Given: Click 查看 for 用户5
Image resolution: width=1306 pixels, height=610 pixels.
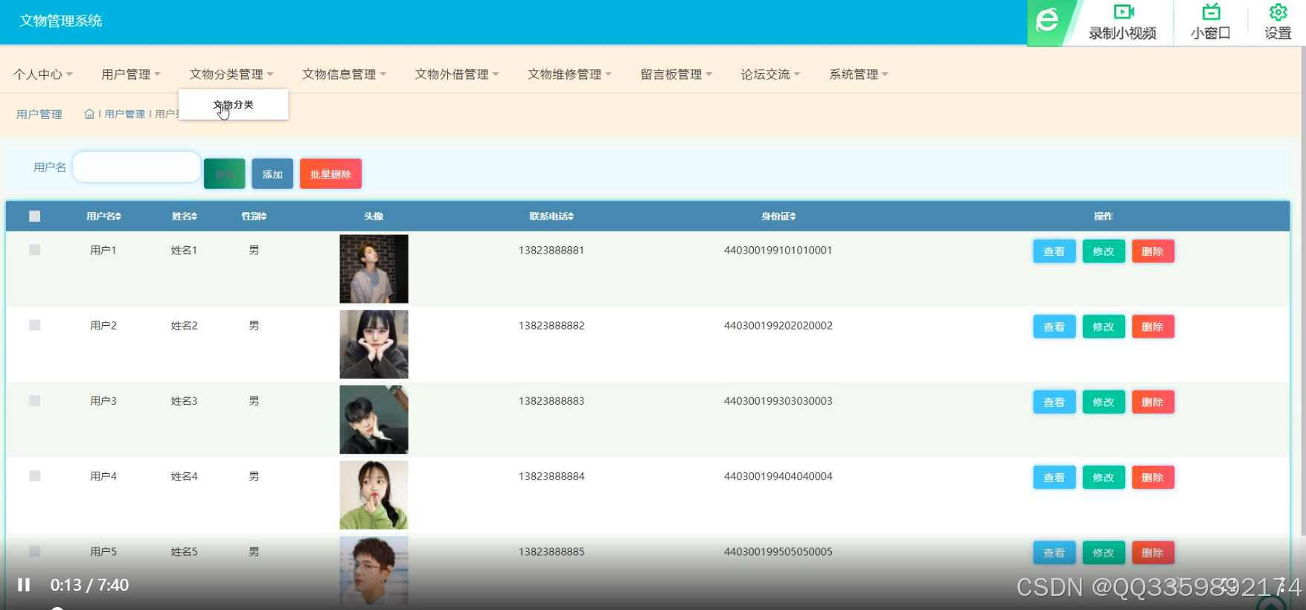Looking at the screenshot, I should tap(1054, 553).
